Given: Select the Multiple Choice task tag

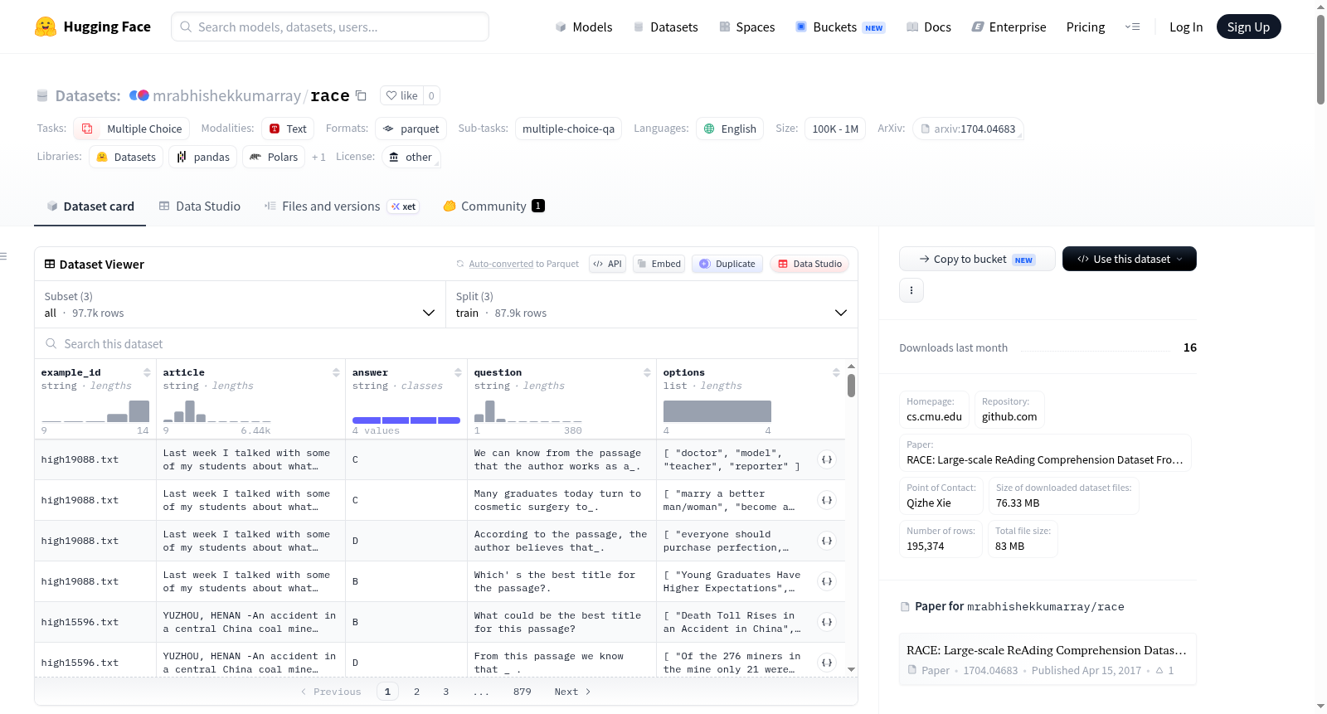Looking at the screenshot, I should (x=132, y=129).
